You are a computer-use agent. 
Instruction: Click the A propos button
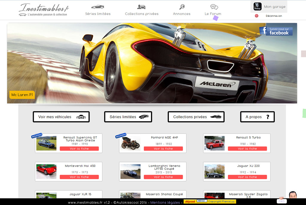click(x=257, y=117)
